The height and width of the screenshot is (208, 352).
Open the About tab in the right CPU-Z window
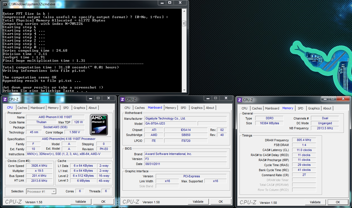327,108
